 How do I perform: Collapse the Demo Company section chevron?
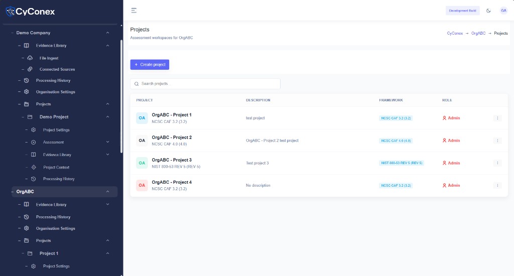click(107, 33)
